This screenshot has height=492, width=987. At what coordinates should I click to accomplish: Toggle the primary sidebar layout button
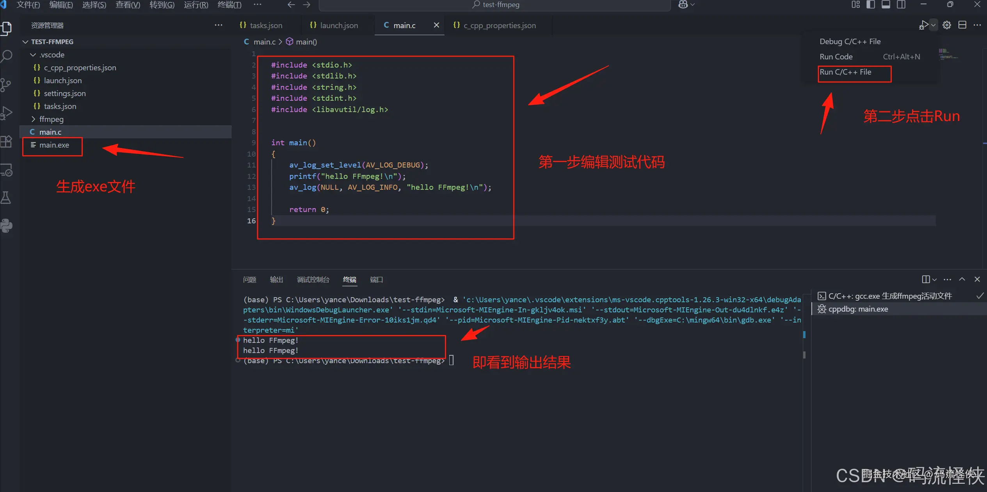(x=871, y=5)
